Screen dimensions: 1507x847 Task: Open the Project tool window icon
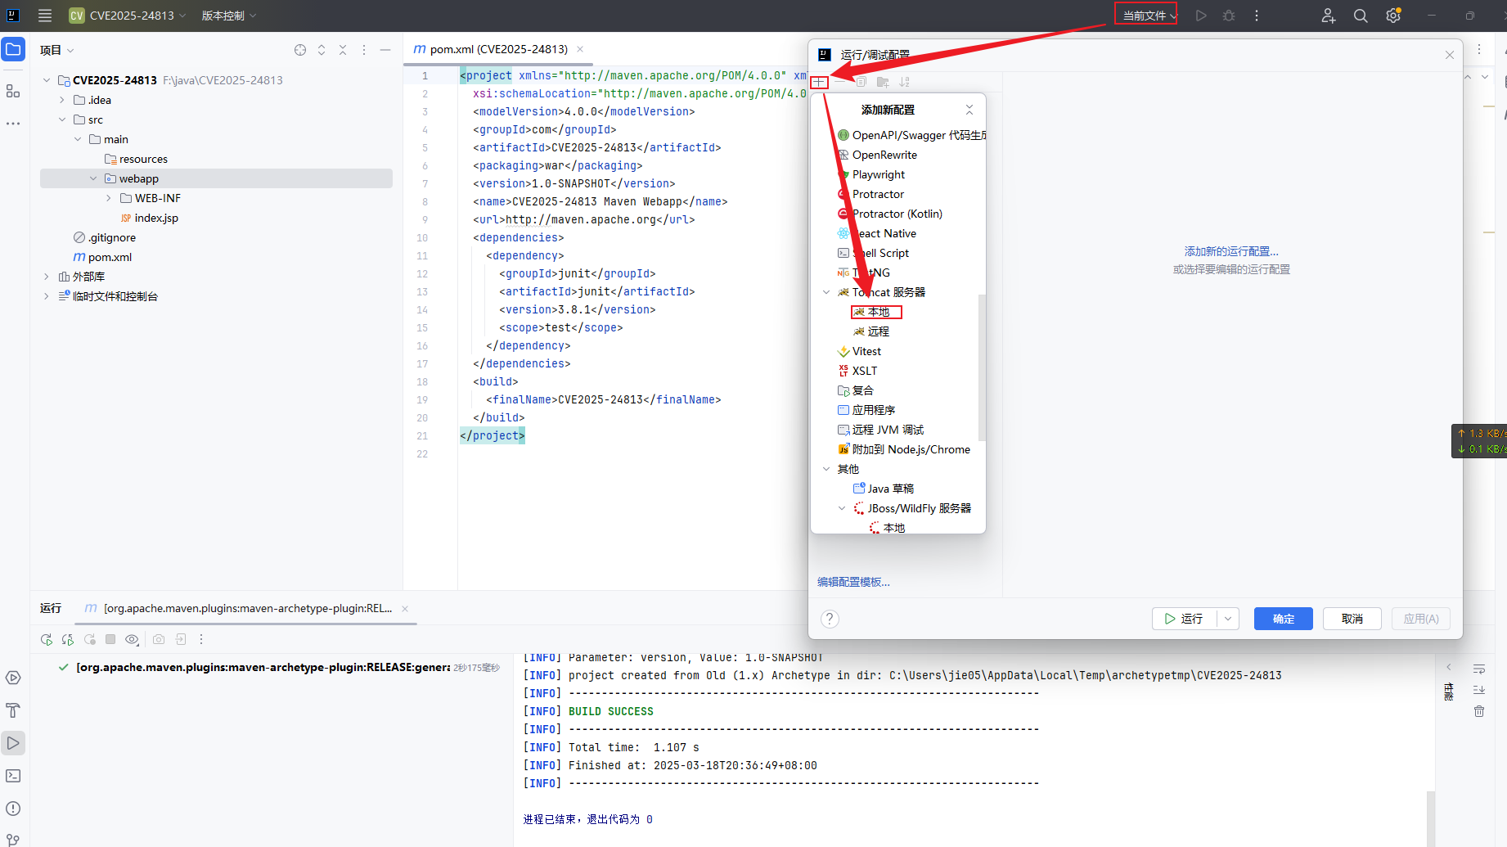(x=13, y=50)
